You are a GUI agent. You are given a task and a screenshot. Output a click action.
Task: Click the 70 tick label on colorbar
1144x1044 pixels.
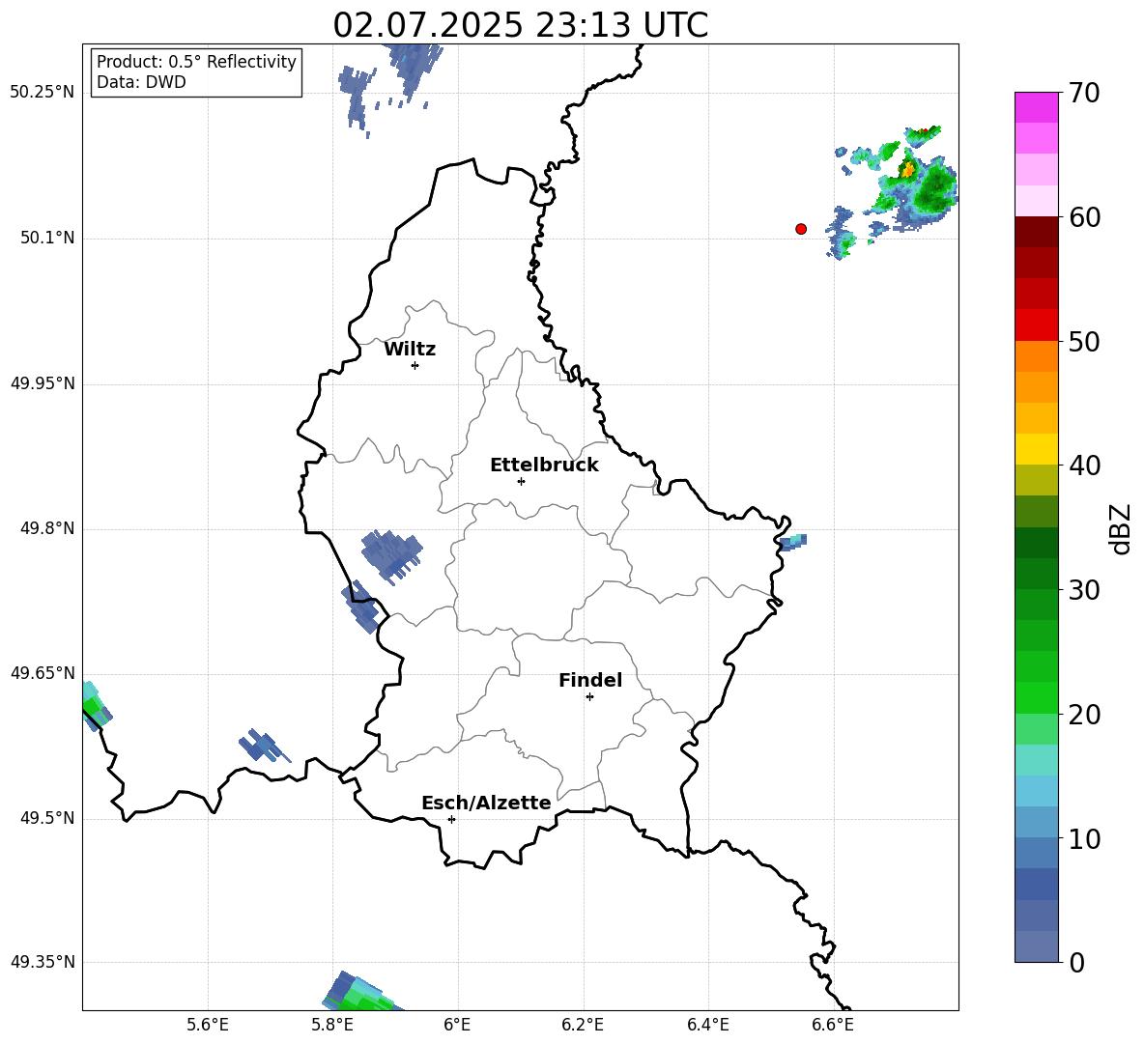1084,93
